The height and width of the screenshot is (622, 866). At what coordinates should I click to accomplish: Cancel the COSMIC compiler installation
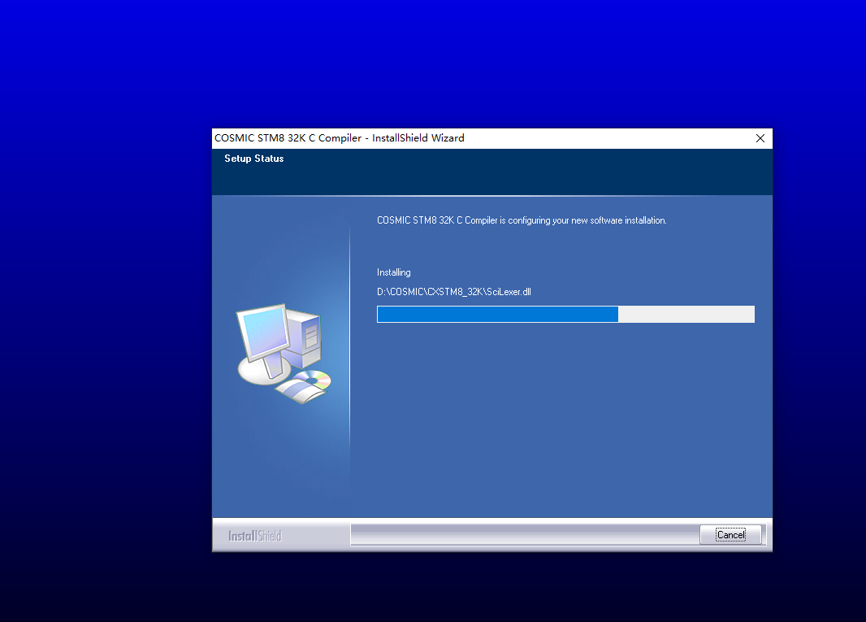point(730,535)
